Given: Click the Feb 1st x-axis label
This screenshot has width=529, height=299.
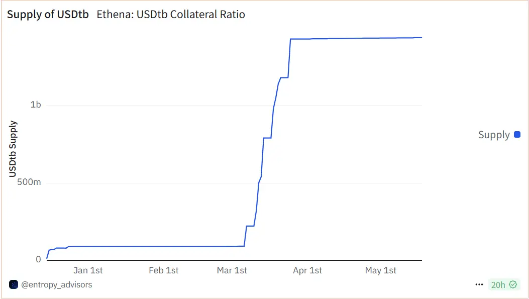Looking at the screenshot, I should coord(164,270).
